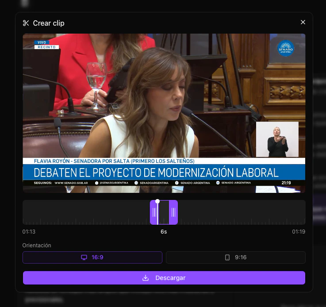Select the 9:16 orientation option
Screen dimensions: 326x307
coord(236,257)
